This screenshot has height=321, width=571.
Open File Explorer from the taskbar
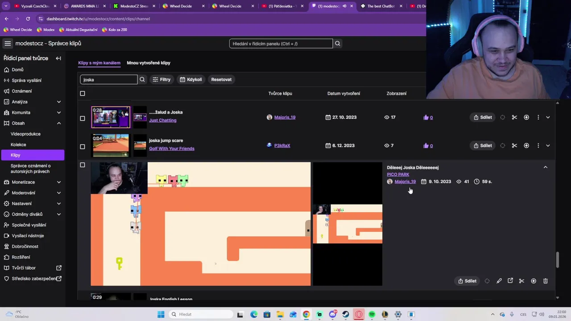tap(280, 314)
